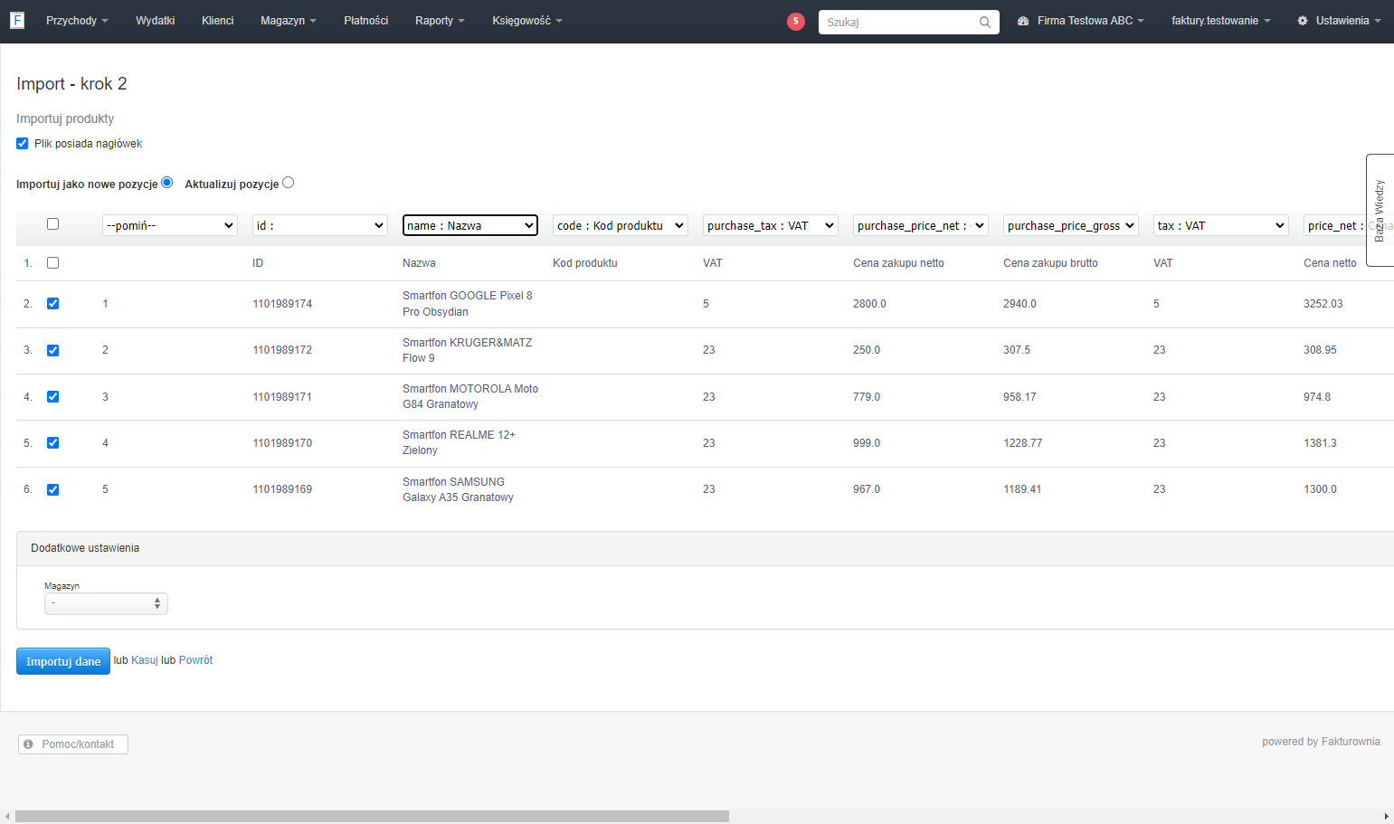The width and height of the screenshot is (1394, 824).
Task: Click the Fakturownia F logo icon
Action: [16, 20]
